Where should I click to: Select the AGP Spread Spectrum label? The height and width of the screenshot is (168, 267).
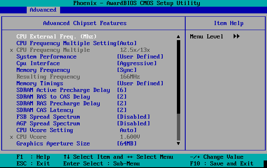click(48, 123)
